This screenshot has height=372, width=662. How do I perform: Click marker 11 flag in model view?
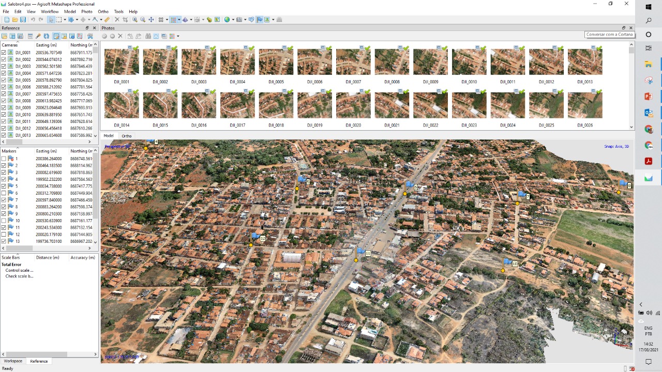click(361, 252)
